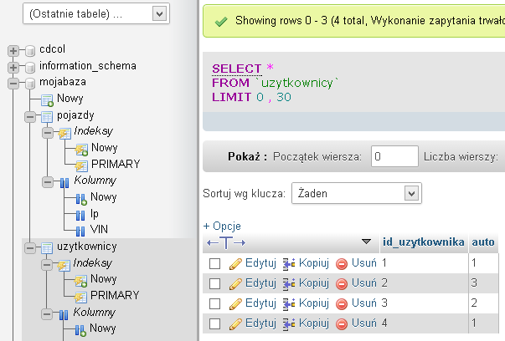Viewport: 505px width, 341px height.
Task: Select the checkbox for row with id 3
Action: pyautogui.click(x=214, y=303)
